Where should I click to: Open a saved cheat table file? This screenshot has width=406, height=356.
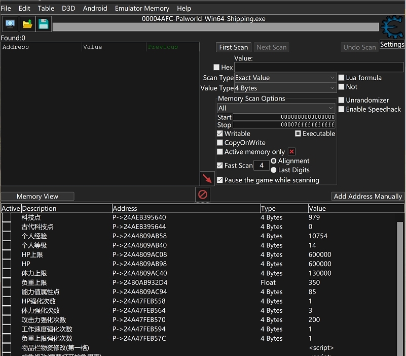(x=27, y=23)
